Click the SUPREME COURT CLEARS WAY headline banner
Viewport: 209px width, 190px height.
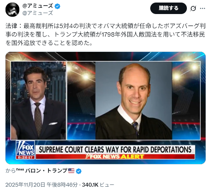[x=115, y=150]
